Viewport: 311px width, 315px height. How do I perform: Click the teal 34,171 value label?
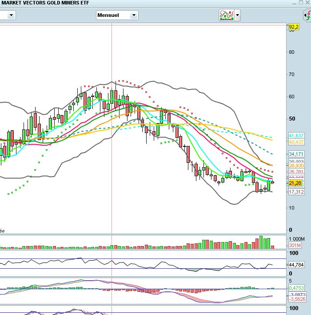pyautogui.click(x=296, y=154)
